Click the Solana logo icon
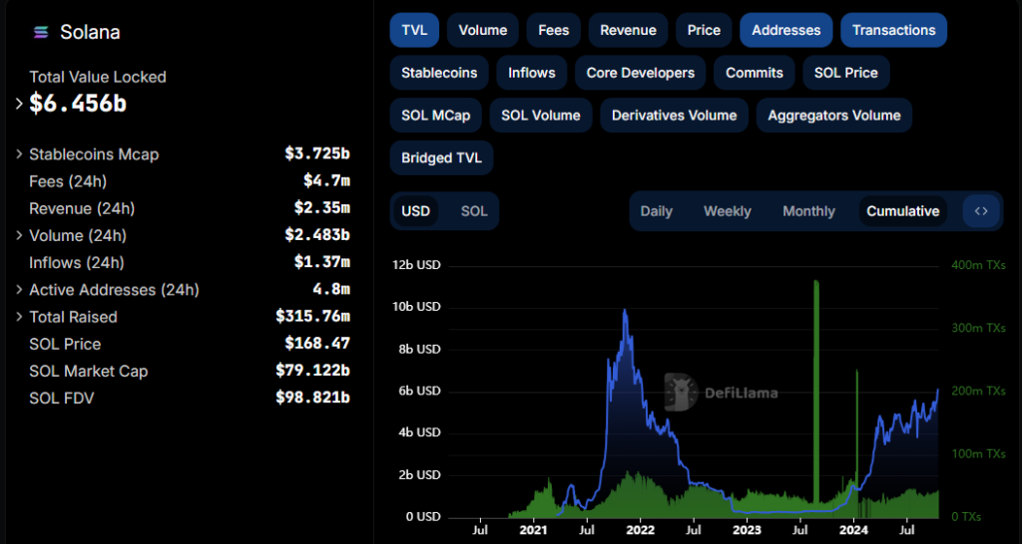This screenshot has width=1022, height=544. click(41, 32)
